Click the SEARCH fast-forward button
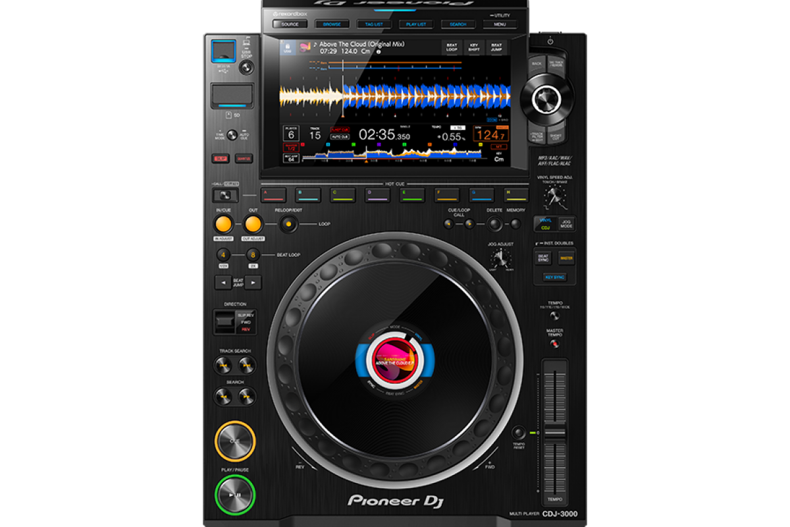This screenshot has width=790, height=527. [x=246, y=396]
